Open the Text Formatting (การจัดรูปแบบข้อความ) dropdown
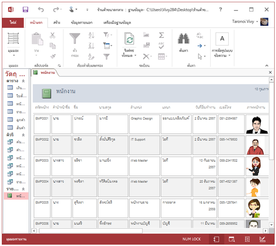Image resolution: width=276 pixels, height=246 pixels. (222, 45)
